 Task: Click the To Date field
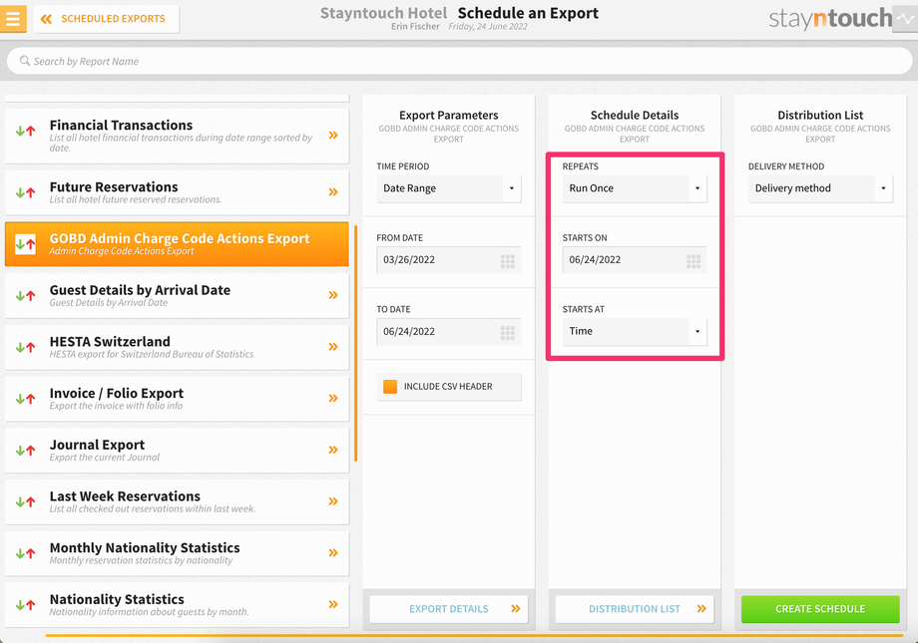448,331
